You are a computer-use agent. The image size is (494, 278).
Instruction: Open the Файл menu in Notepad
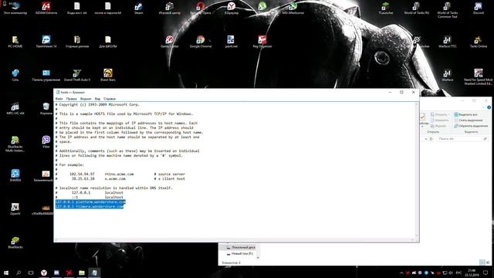(x=59, y=99)
